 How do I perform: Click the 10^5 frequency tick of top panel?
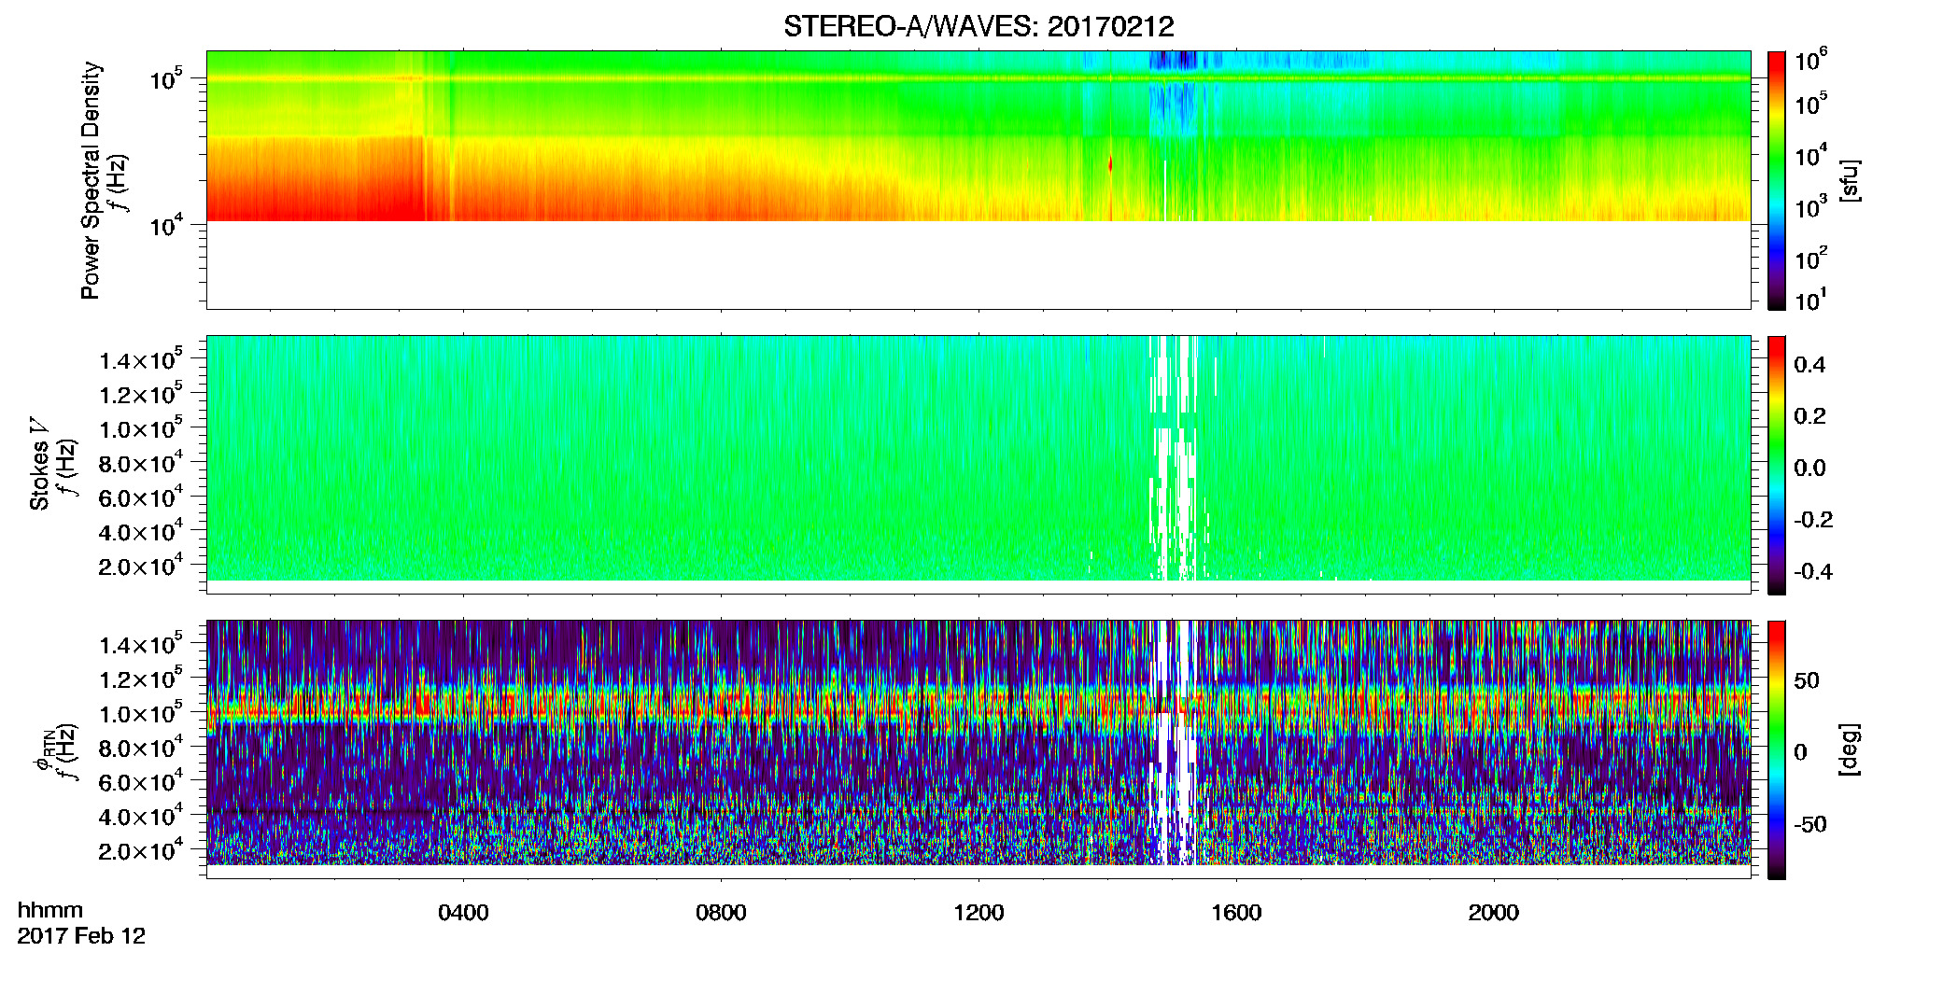[x=166, y=79]
